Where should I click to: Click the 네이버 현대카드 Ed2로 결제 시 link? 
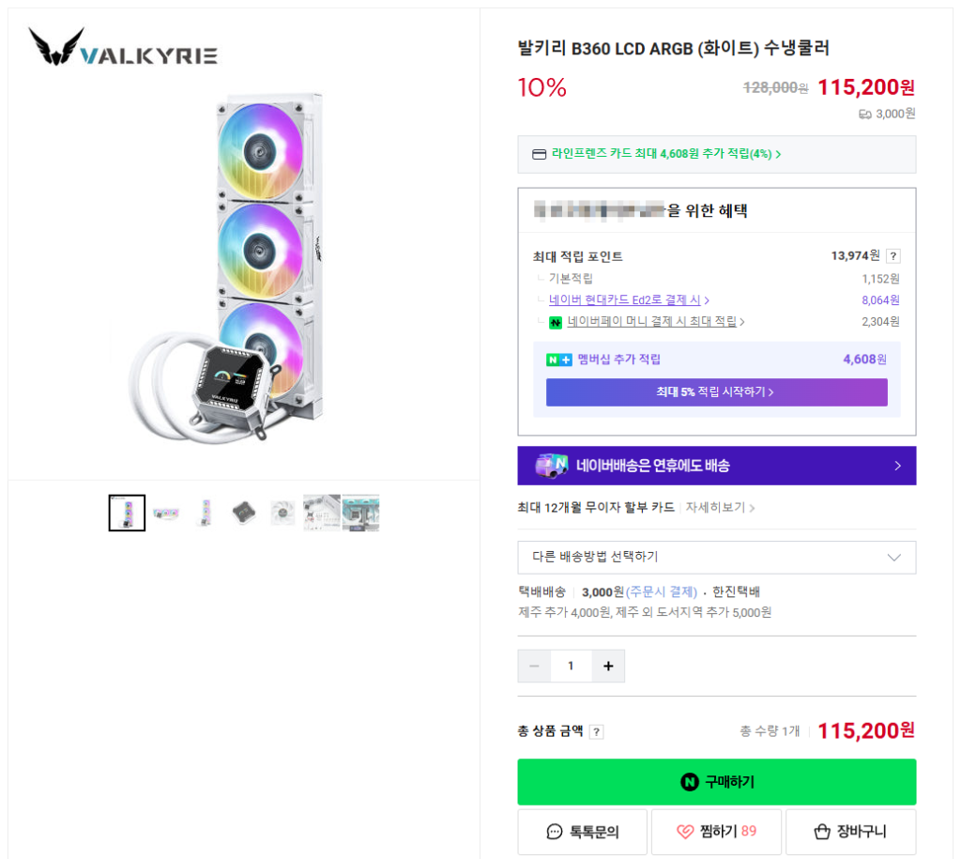point(629,300)
